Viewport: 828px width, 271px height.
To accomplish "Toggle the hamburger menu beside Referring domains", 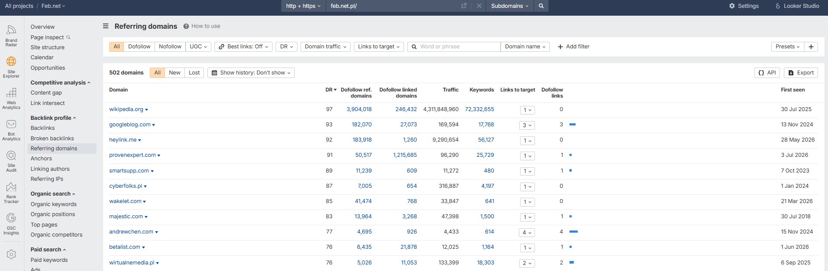I will coord(106,26).
